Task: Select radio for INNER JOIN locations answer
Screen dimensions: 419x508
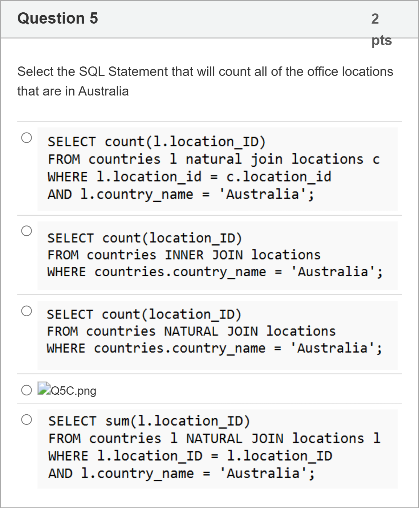Action: point(27,231)
